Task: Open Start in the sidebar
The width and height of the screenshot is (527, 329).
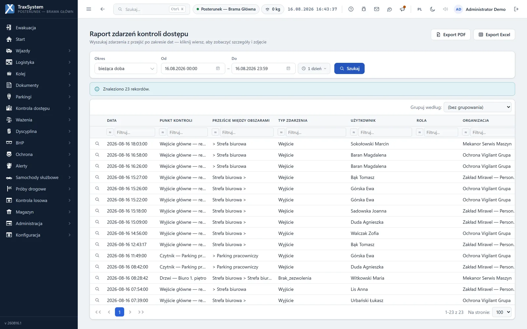Action: 39,39
